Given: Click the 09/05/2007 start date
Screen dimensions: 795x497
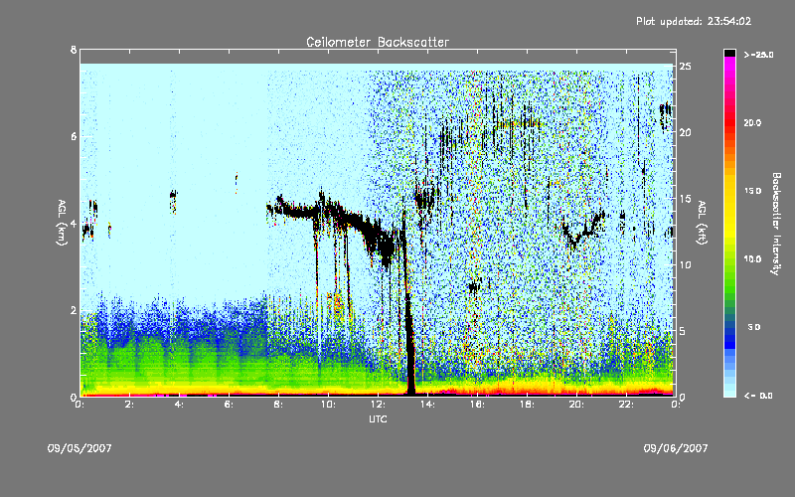Looking at the screenshot, I should pyautogui.click(x=79, y=448).
